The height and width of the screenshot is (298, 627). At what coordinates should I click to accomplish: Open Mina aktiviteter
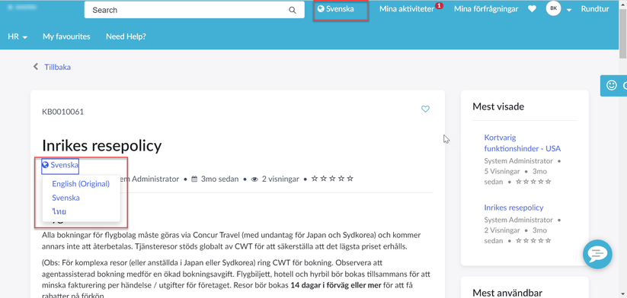pos(407,9)
